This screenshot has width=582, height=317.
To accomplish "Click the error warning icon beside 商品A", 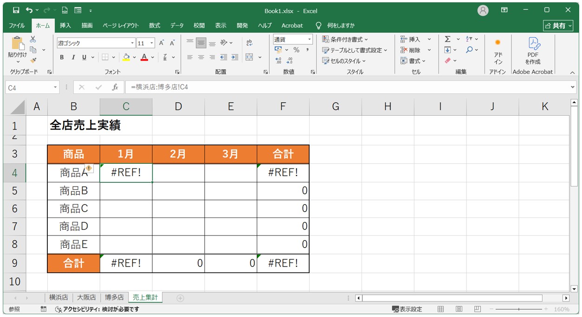I will point(89,168).
